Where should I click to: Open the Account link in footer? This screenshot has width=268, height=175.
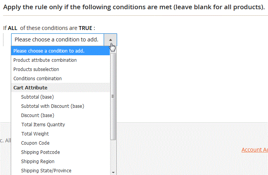[254, 150]
